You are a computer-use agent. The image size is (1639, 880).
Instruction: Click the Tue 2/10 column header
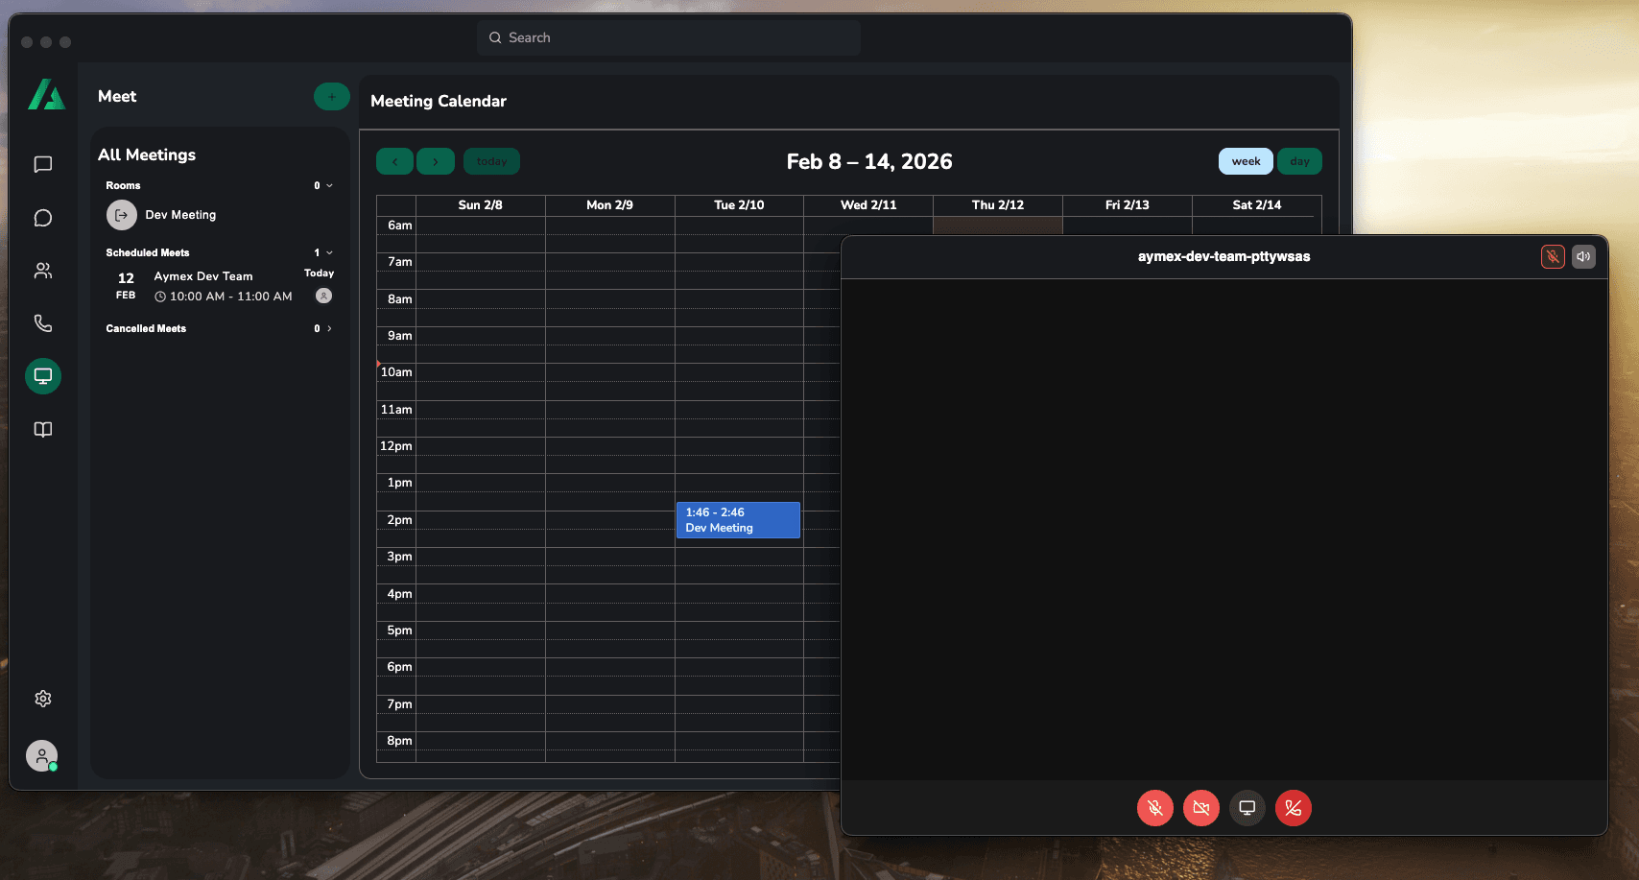click(739, 205)
